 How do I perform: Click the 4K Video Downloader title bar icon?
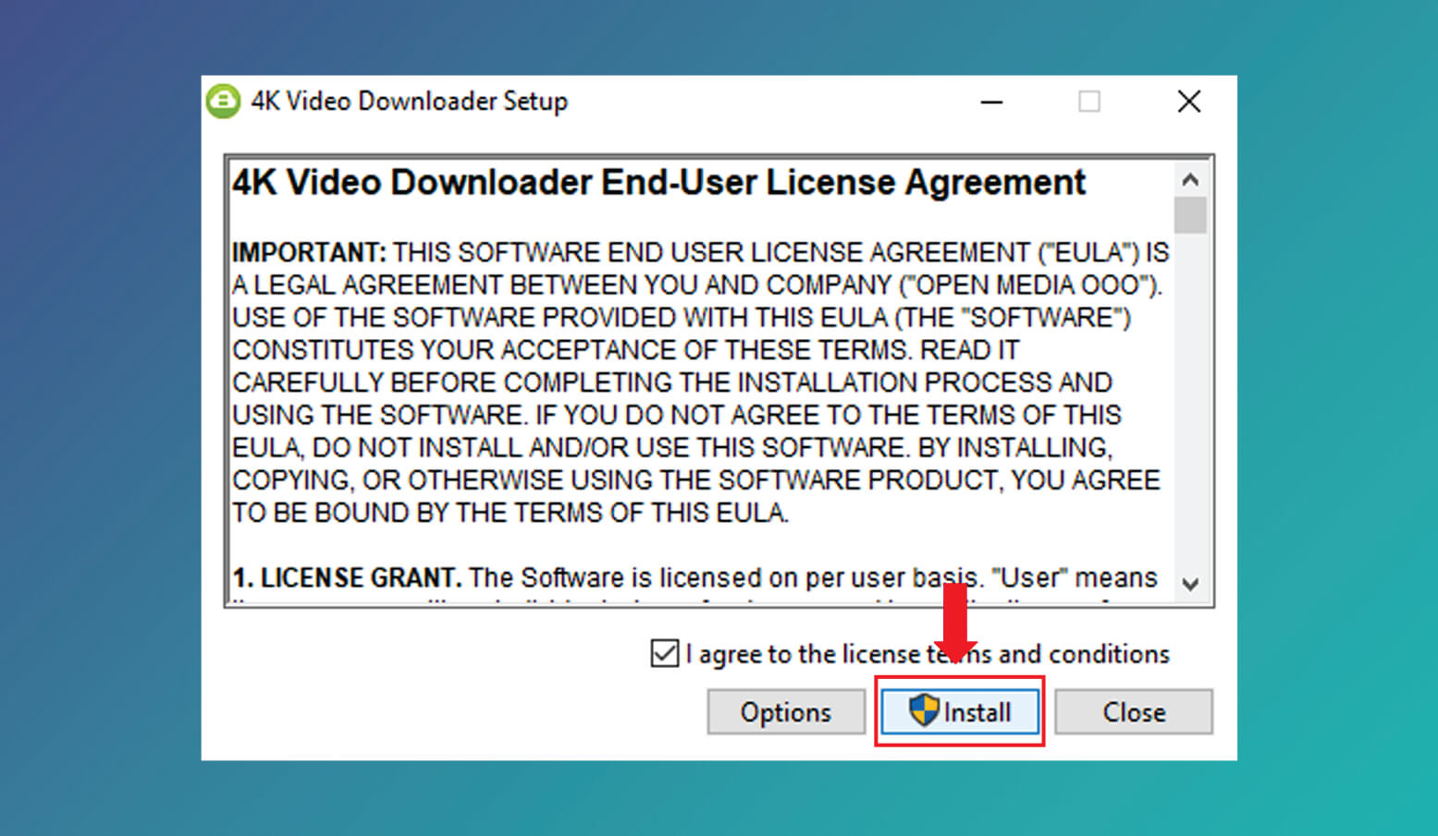pyautogui.click(x=223, y=101)
